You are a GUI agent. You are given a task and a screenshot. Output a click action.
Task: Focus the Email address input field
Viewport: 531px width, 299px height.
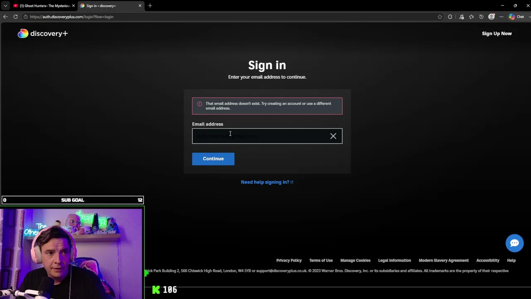tap(267, 136)
